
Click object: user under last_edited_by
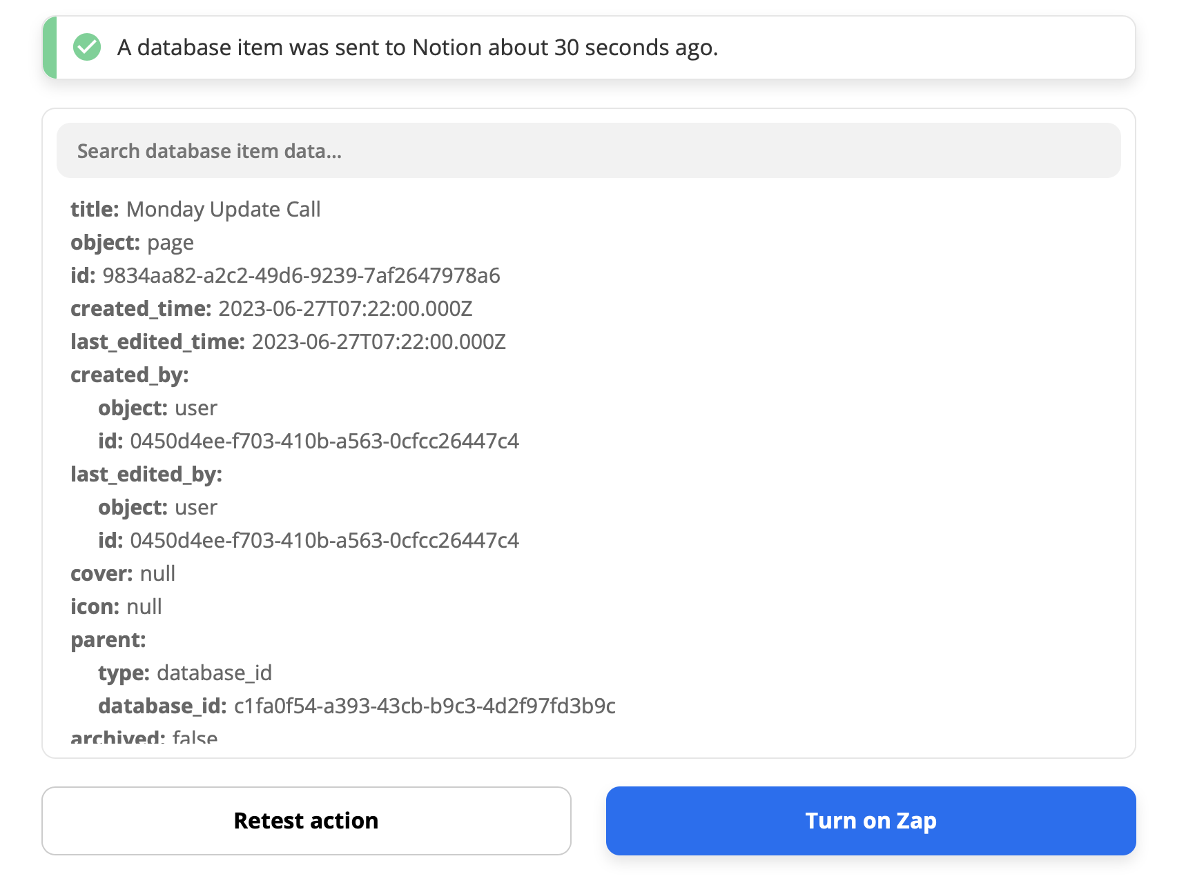pyautogui.click(x=157, y=507)
